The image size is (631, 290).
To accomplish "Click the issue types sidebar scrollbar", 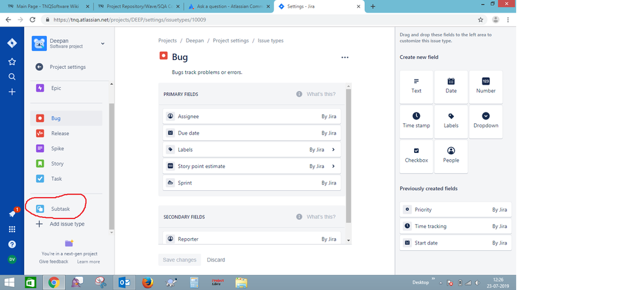I will [111, 167].
